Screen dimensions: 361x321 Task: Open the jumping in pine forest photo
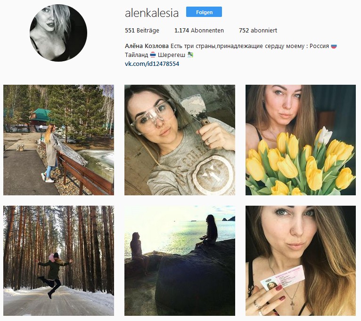point(58,261)
